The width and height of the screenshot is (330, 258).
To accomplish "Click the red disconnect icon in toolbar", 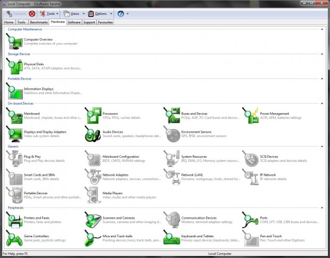I will (x=32, y=14).
